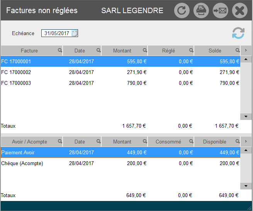Image resolution: width=253 pixels, height=211 pixels.
Task: Expand credit table column options arrow
Action: pos(246,142)
